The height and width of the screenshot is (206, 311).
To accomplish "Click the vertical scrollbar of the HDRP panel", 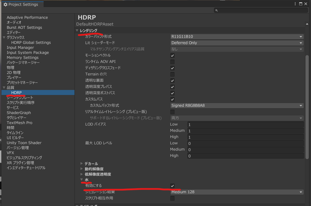I will coord(307,107).
